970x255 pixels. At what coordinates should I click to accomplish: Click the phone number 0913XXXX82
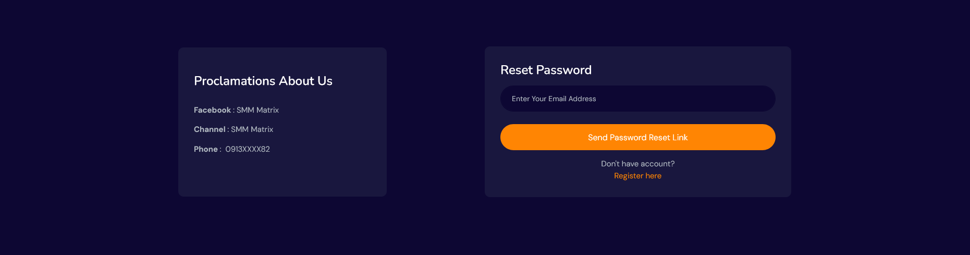click(248, 149)
